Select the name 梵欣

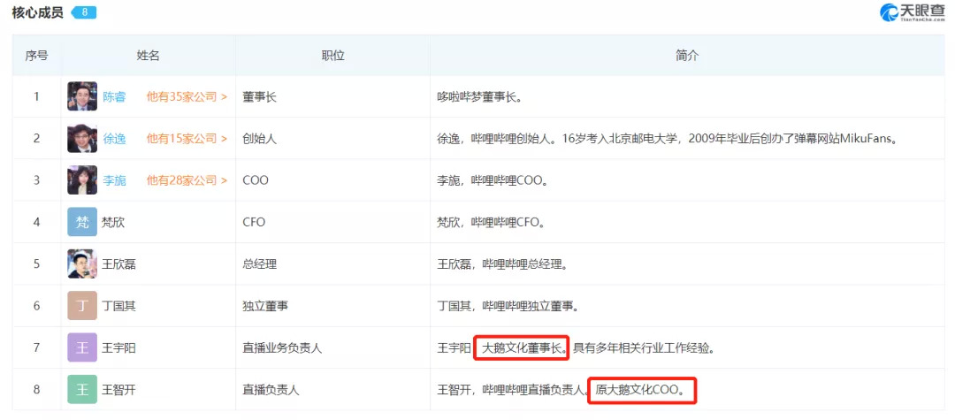click(113, 222)
